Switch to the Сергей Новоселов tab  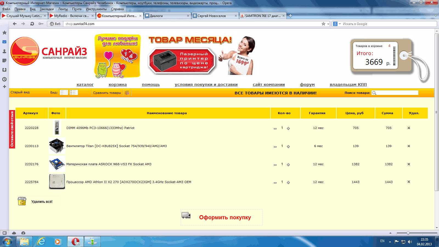click(x=215, y=16)
